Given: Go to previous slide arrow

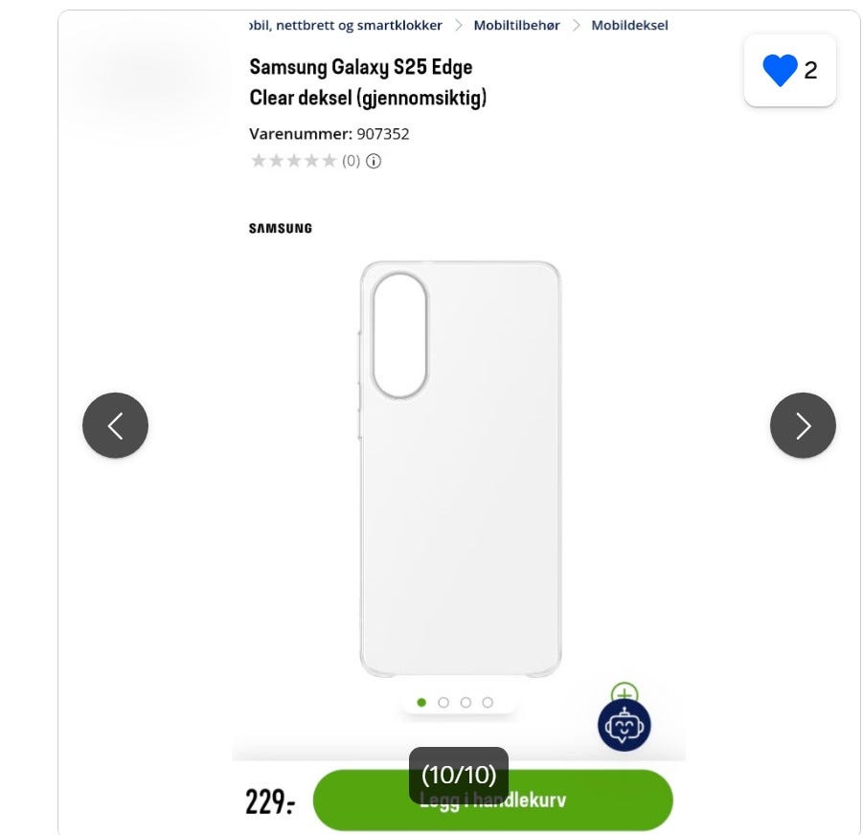Looking at the screenshot, I should (x=115, y=425).
